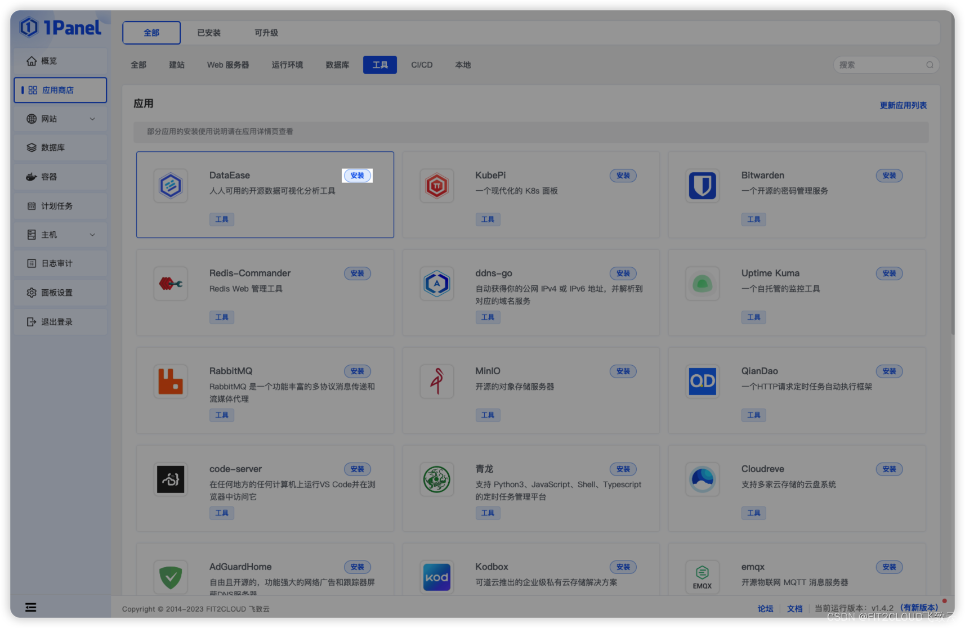This screenshot has height=628, width=965.
Task: Filter apps by 运行环境
Action: coord(287,65)
